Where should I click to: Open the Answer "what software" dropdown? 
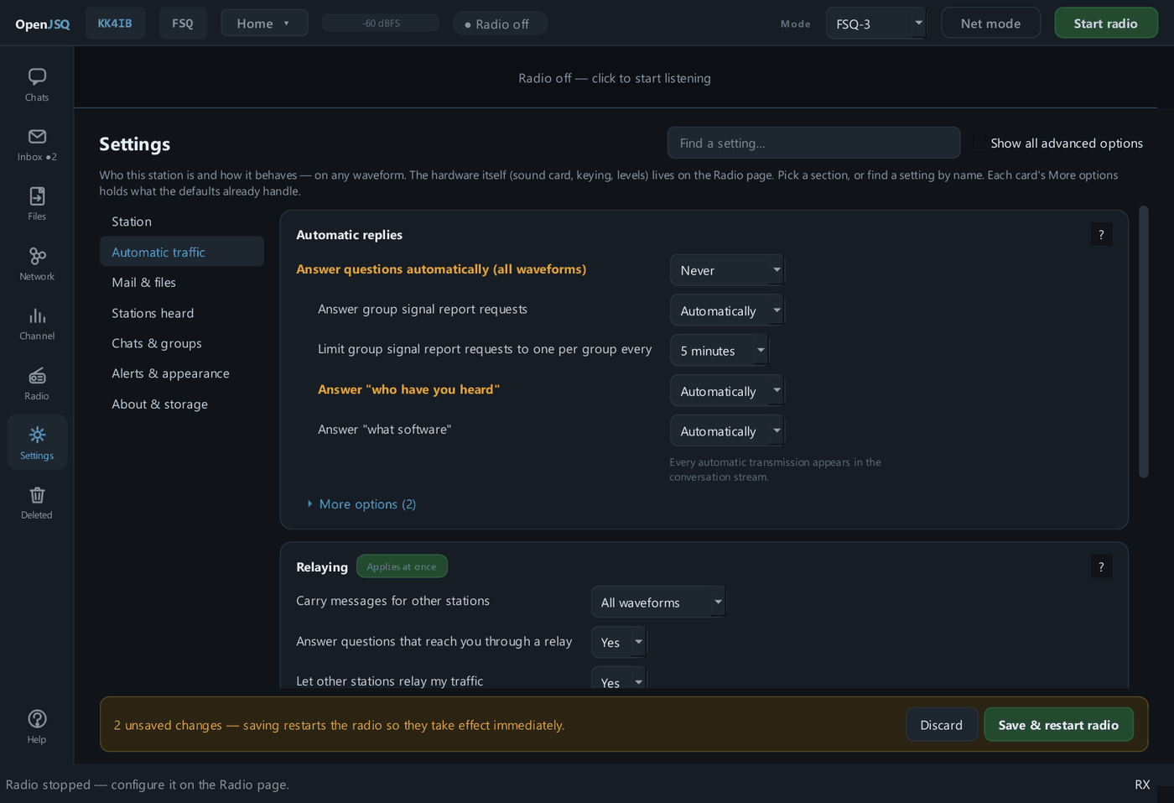tap(727, 431)
